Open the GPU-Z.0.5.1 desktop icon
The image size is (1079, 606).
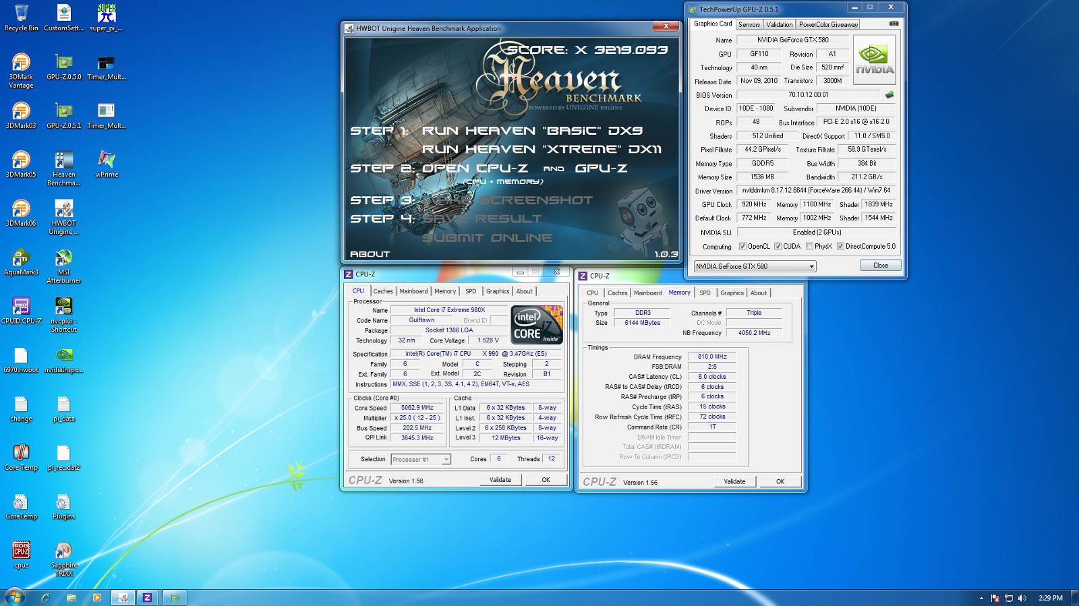(64, 115)
